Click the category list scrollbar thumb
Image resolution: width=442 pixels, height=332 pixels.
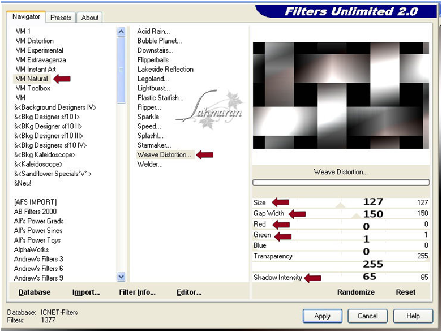coord(121,70)
